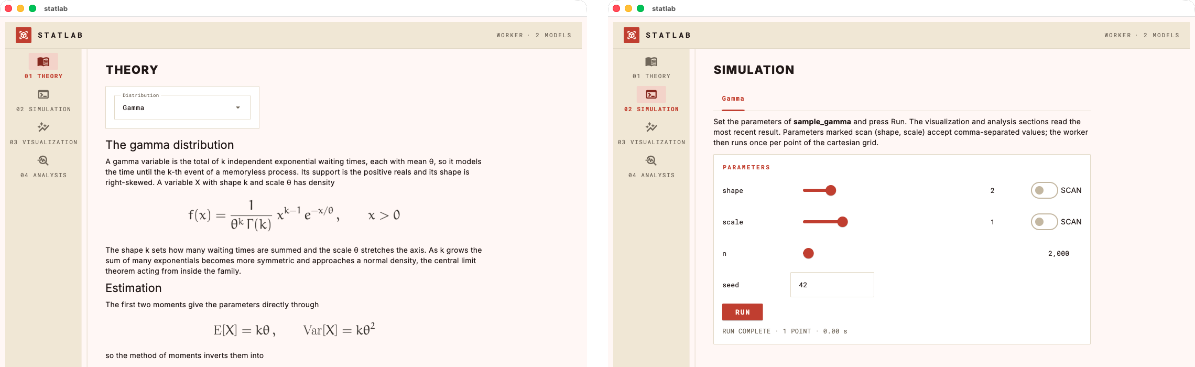Click the E[X] = kθ moment formula
This screenshot has width=1195, height=367.
coord(244,330)
